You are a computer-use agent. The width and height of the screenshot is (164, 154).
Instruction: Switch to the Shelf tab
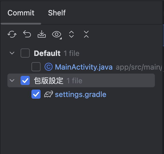click(57, 13)
